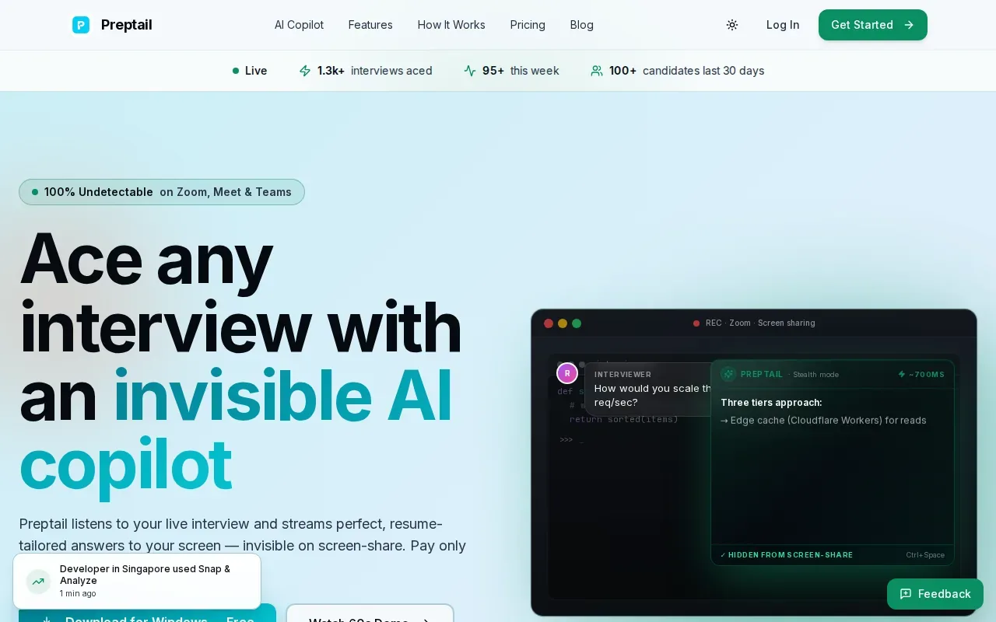Click "HIDDEN FROM SCREEN-SHARE" text

(x=791, y=555)
